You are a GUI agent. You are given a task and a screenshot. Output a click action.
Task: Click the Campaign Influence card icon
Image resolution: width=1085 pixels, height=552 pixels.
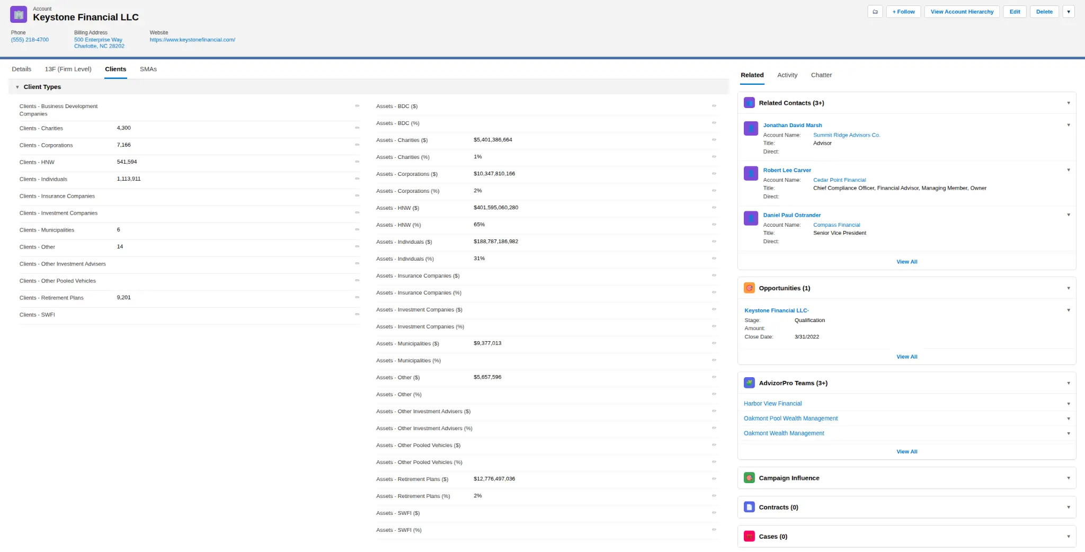[749, 478]
